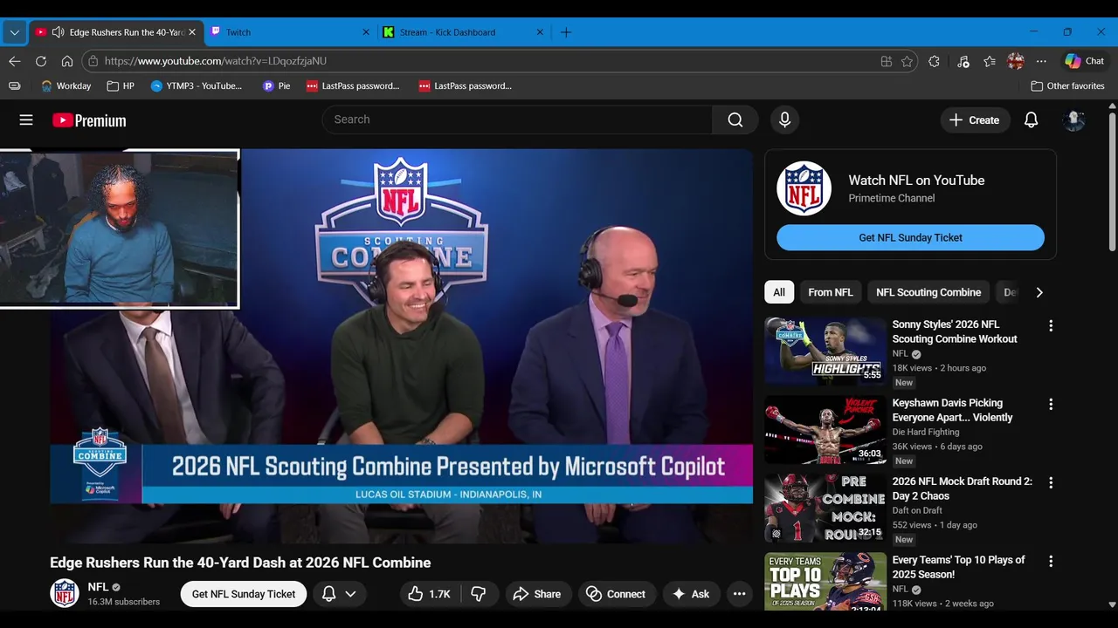
Task: Expand Other favorites folder
Action: (1067, 85)
